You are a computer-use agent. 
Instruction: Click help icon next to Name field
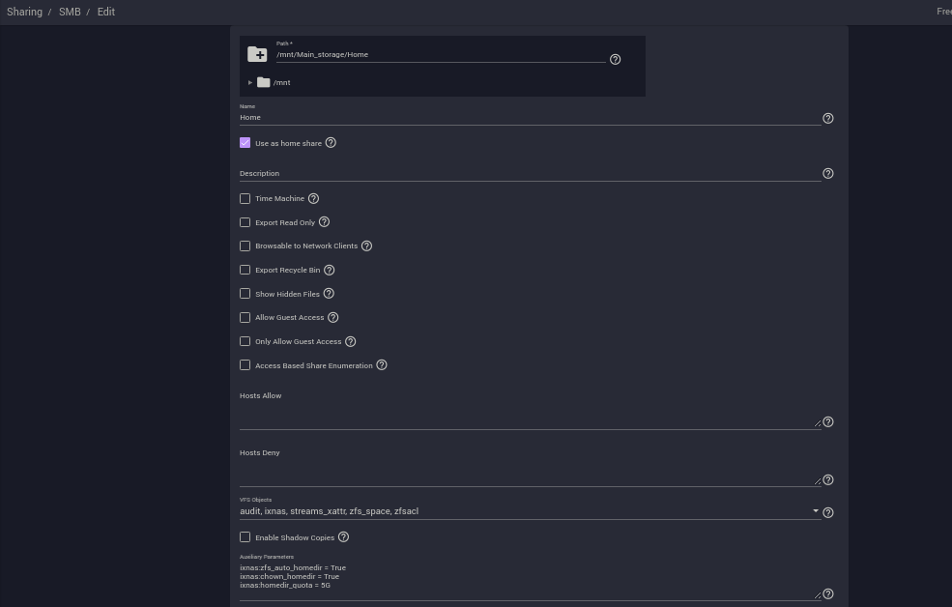click(828, 118)
